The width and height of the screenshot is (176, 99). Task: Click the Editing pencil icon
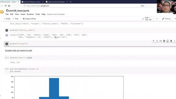[x=163, y=19]
